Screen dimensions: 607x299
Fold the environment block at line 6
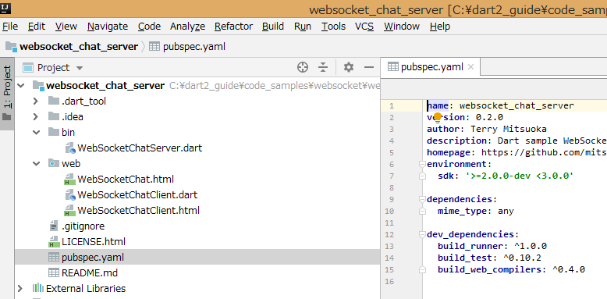coord(422,164)
